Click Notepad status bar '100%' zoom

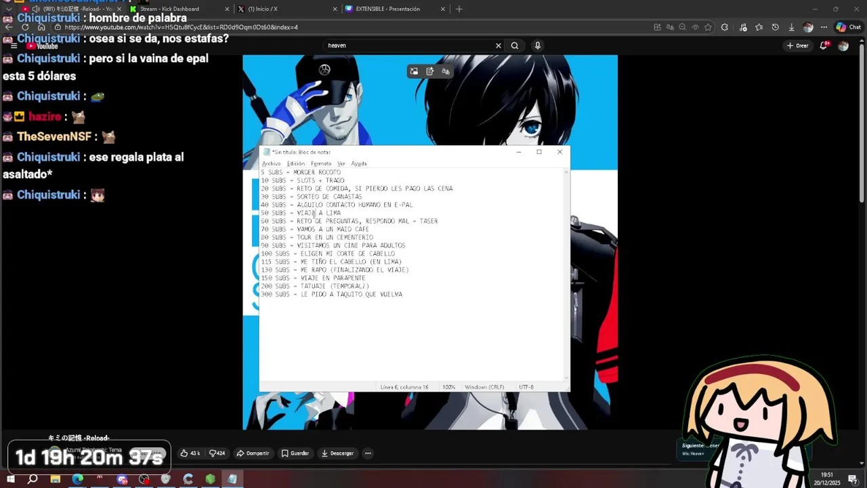(449, 387)
